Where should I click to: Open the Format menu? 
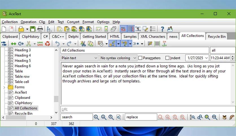coord(88,22)
